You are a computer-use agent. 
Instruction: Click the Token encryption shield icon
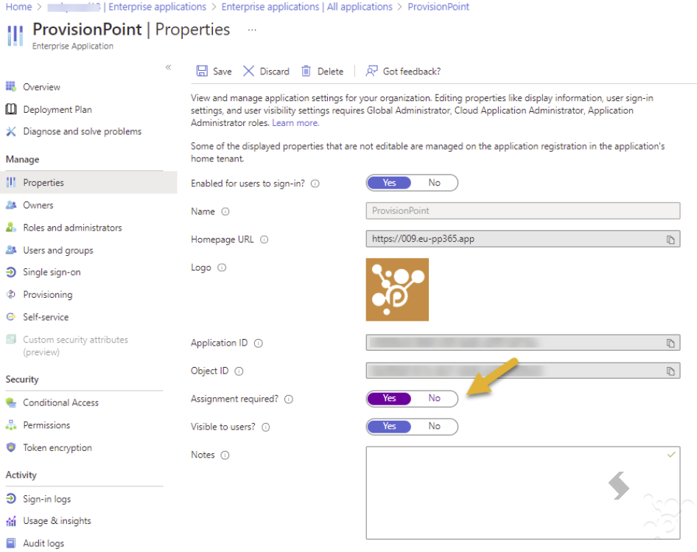click(11, 447)
